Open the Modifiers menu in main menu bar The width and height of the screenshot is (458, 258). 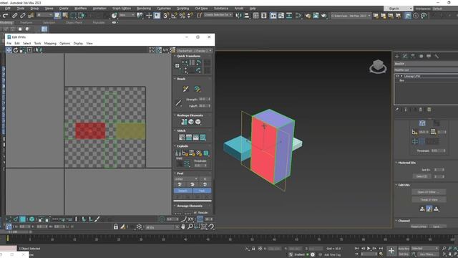point(80,9)
